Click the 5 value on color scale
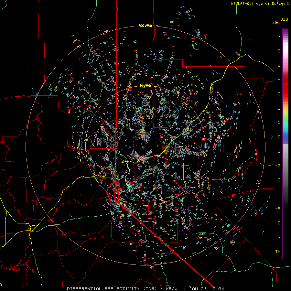The image size is (291, 291). (279, 65)
